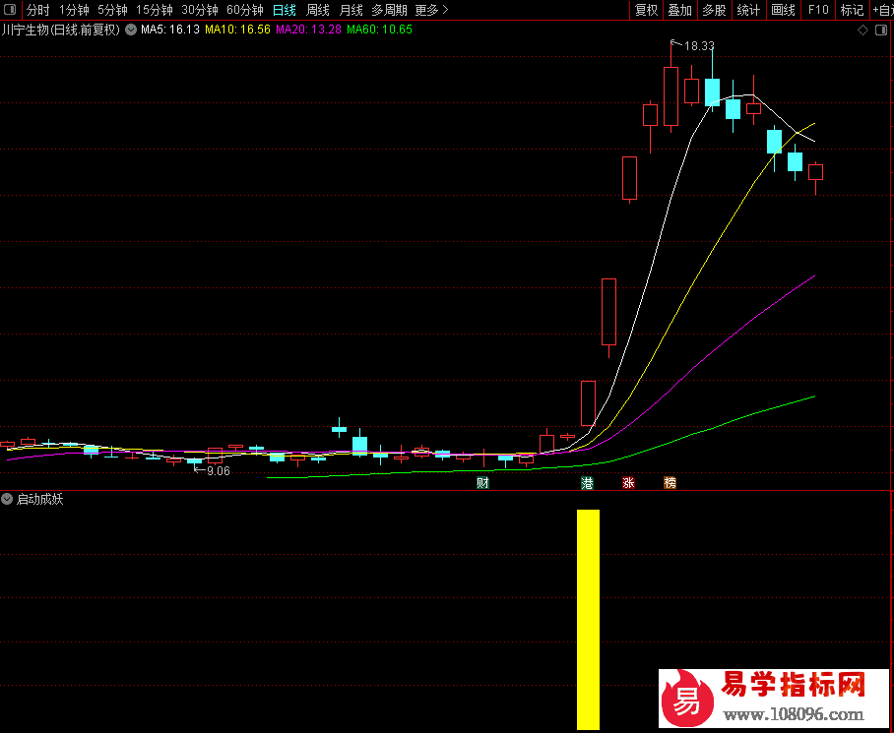Click the 财 event marker icon

(482, 483)
